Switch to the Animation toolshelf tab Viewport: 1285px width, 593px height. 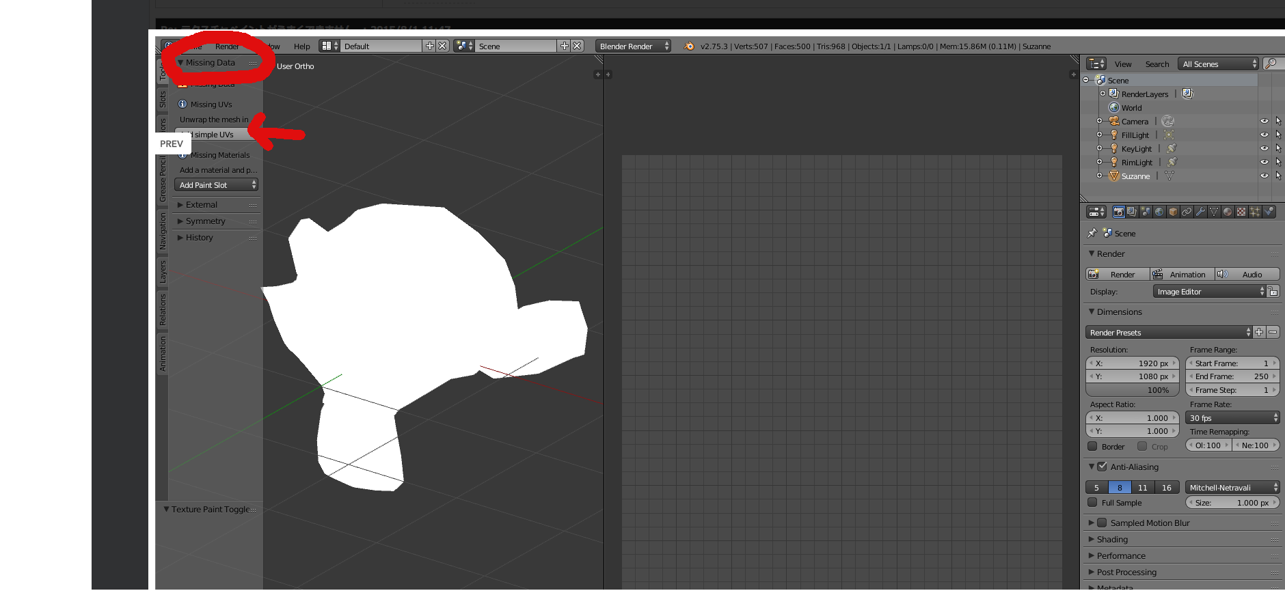click(163, 354)
